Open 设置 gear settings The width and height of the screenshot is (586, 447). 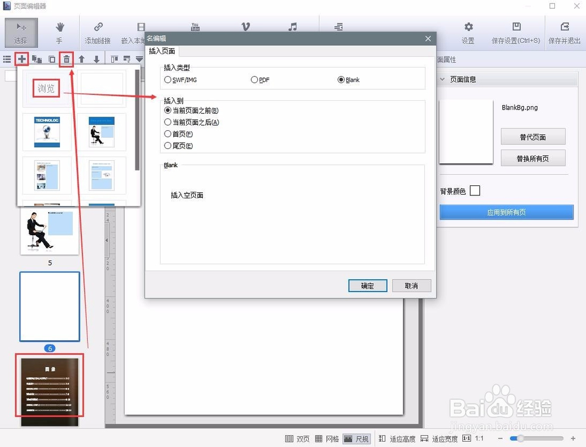pyautogui.click(x=468, y=32)
